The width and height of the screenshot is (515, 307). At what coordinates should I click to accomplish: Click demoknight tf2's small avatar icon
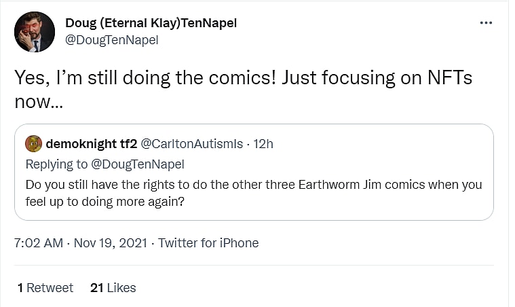click(x=33, y=144)
